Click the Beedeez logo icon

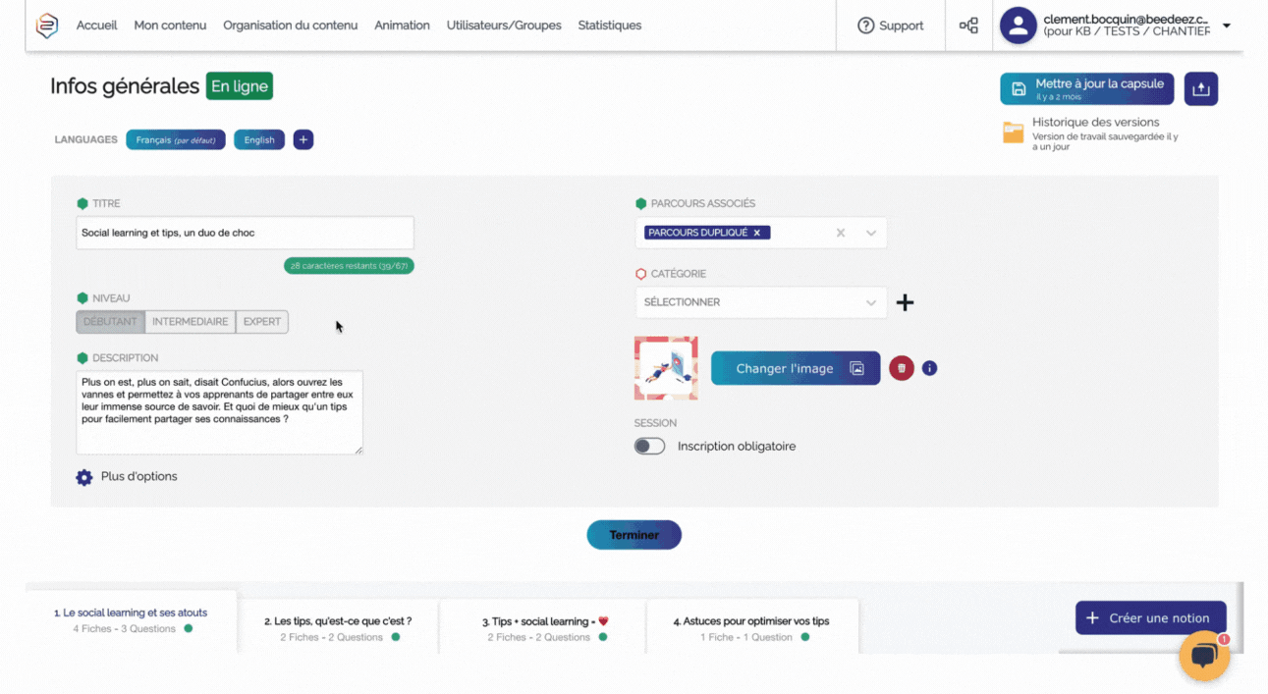tap(46, 26)
